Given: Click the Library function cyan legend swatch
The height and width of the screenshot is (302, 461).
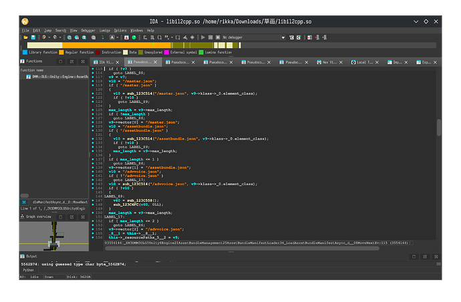Looking at the screenshot, I should click(x=25, y=52).
